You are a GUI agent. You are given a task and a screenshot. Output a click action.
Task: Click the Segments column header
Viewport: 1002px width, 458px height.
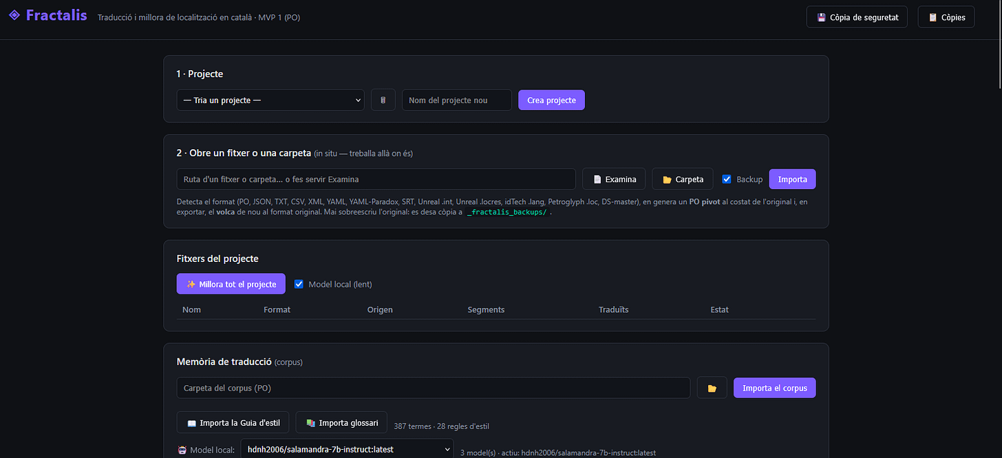(486, 309)
